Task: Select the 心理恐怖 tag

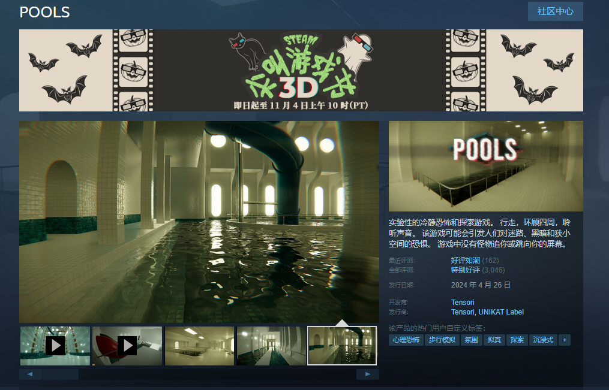Action: coord(406,340)
